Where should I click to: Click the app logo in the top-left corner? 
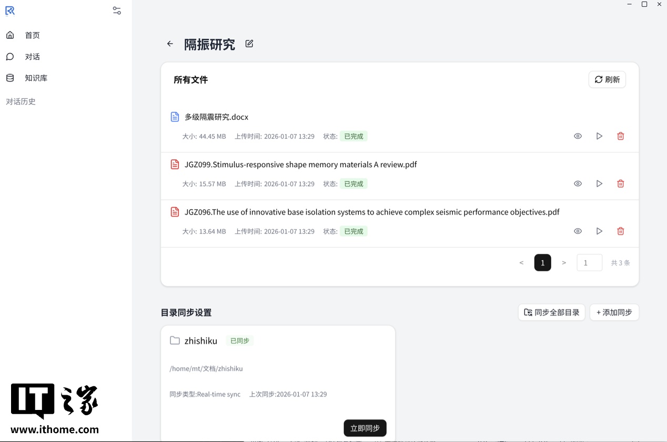click(10, 11)
